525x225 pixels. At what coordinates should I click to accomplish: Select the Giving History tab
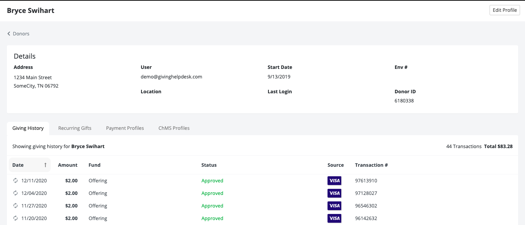28,128
